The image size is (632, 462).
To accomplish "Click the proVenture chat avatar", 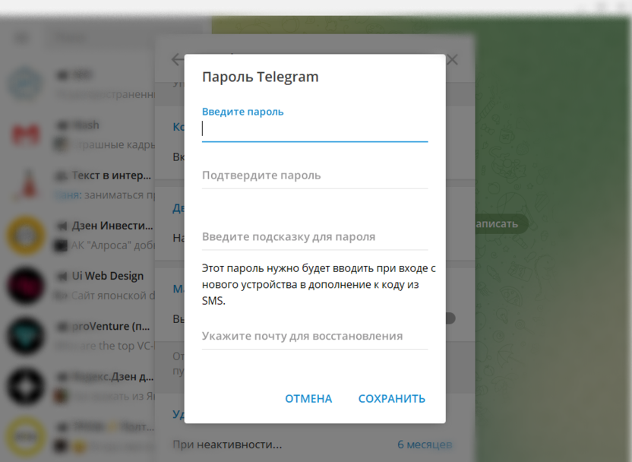I will [x=26, y=336].
